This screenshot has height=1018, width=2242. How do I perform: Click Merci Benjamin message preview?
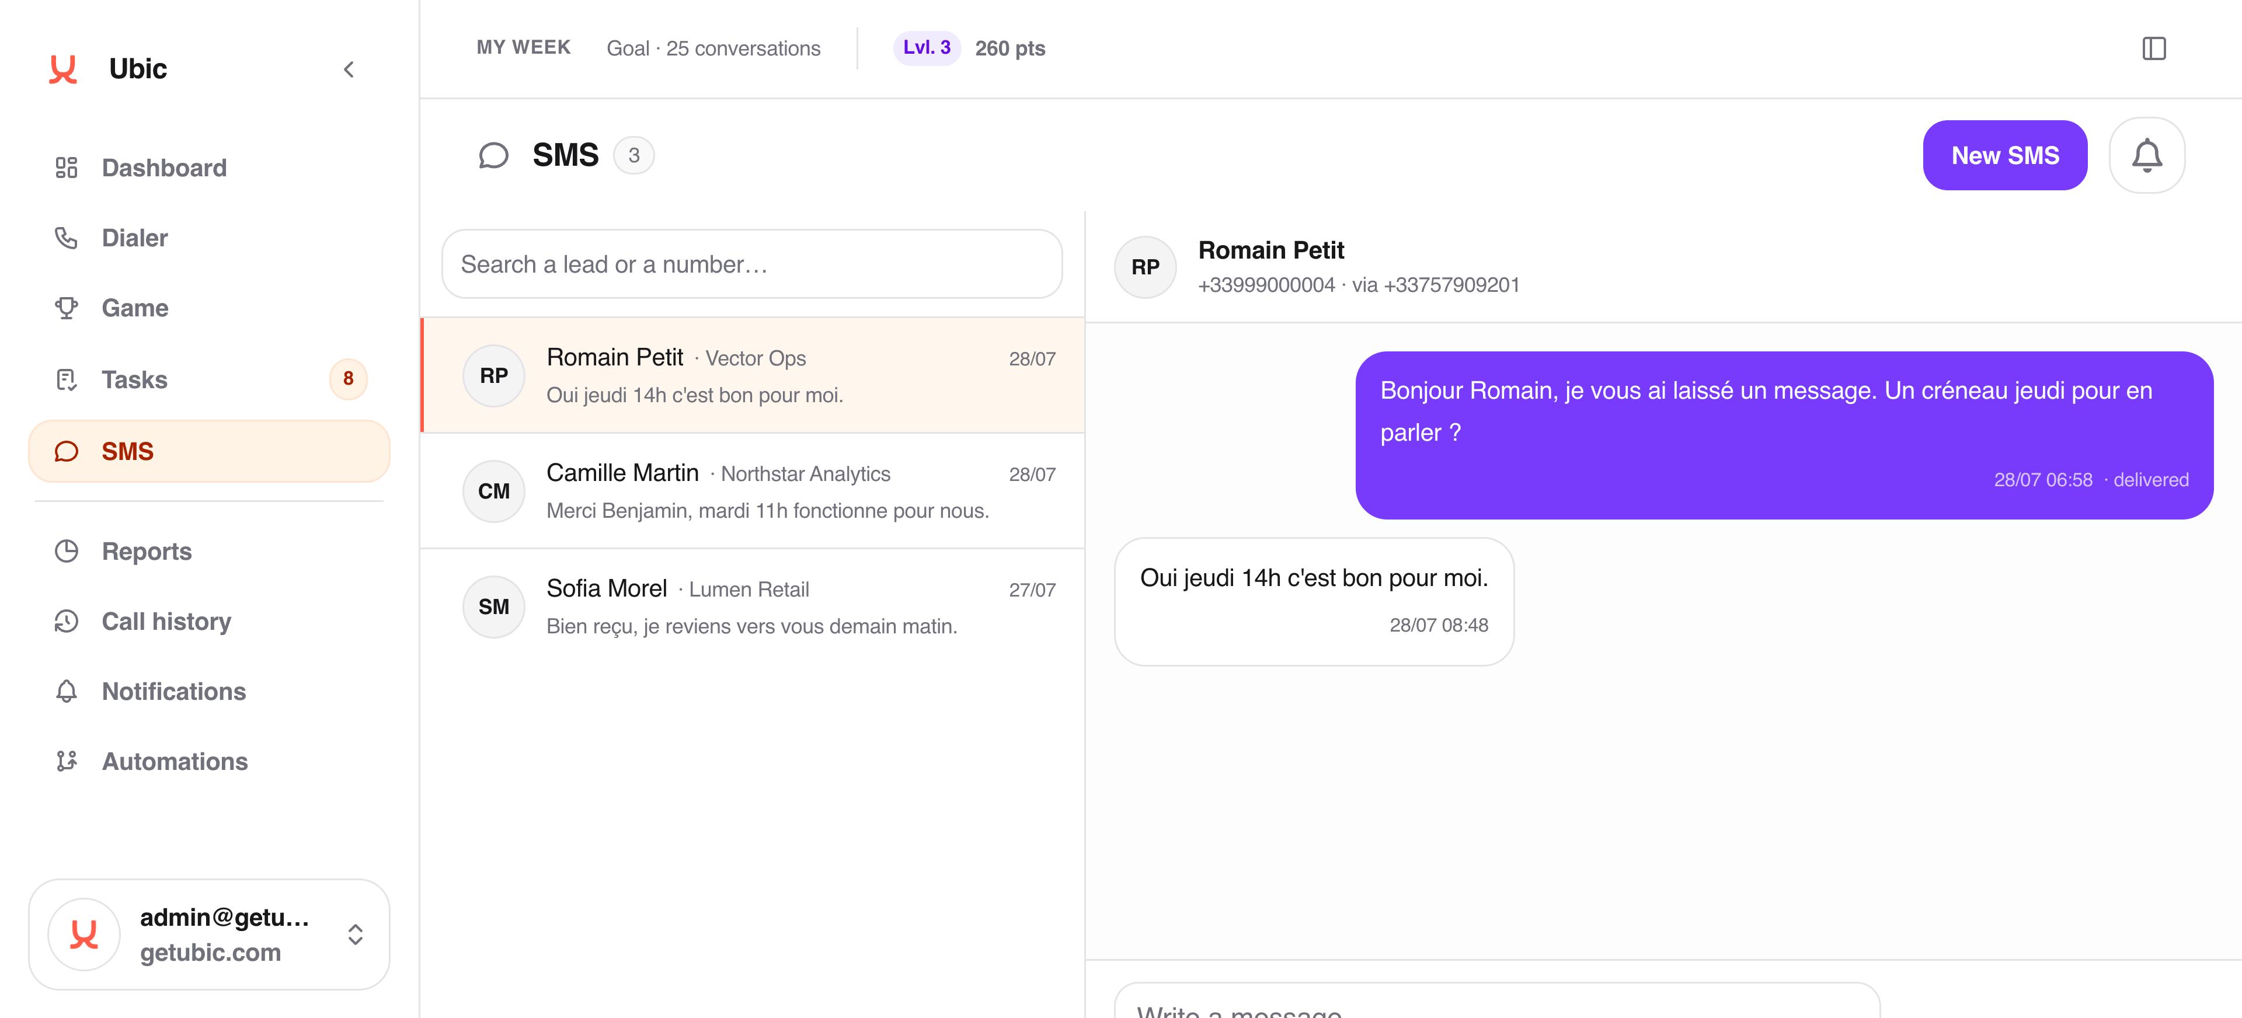pyautogui.click(x=767, y=510)
